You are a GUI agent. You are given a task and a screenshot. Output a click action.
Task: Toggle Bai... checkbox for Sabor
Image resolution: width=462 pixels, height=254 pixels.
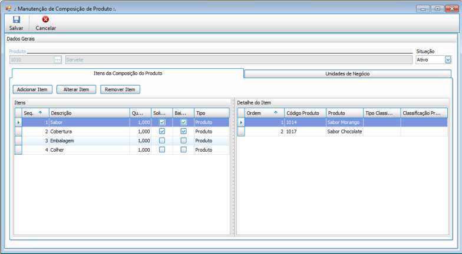[x=184, y=122]
